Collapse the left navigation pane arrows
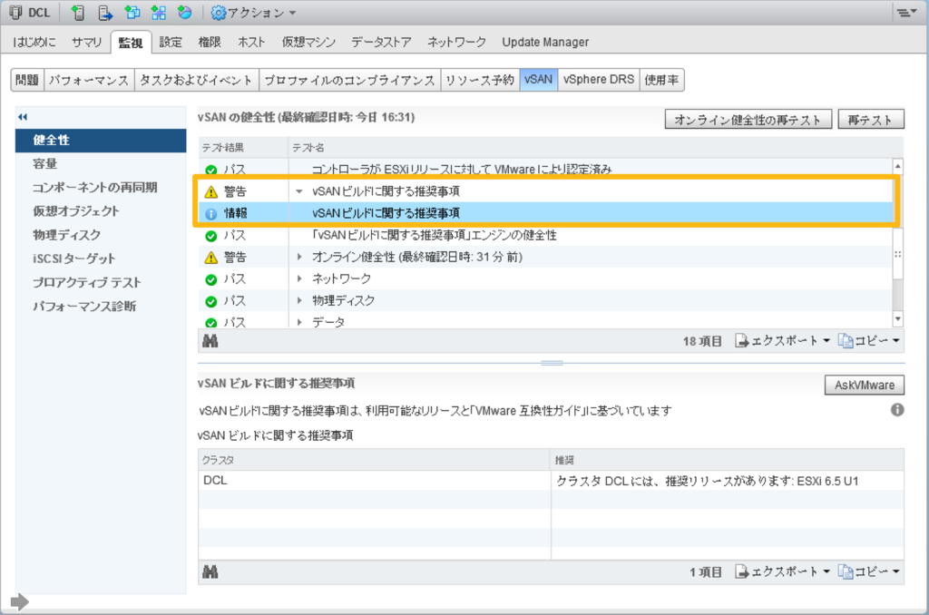929x615 pixels. click(x=23, y=117)
